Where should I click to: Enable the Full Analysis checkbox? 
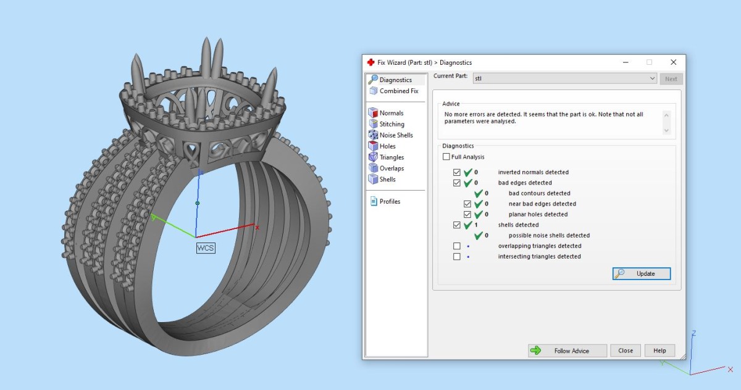pyautogui.click(x=446, y=157)
